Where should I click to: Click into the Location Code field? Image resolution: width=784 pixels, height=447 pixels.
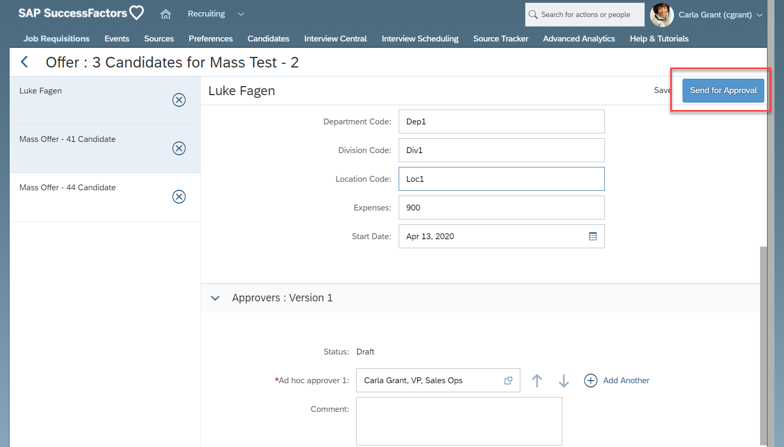tap(501, 179)
